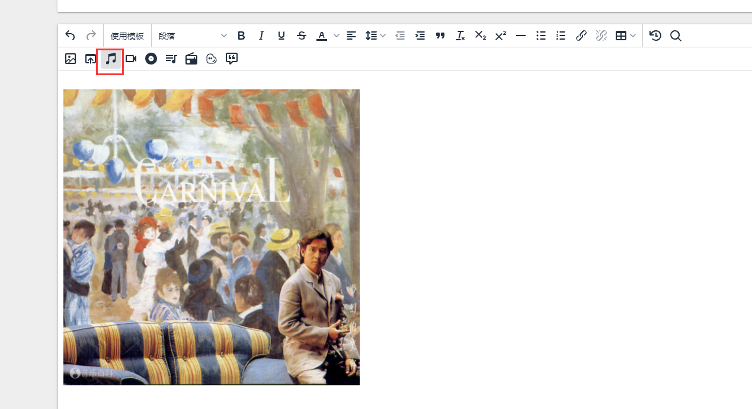
Task: Toggle subscript formatting
Action: (481, 36)
